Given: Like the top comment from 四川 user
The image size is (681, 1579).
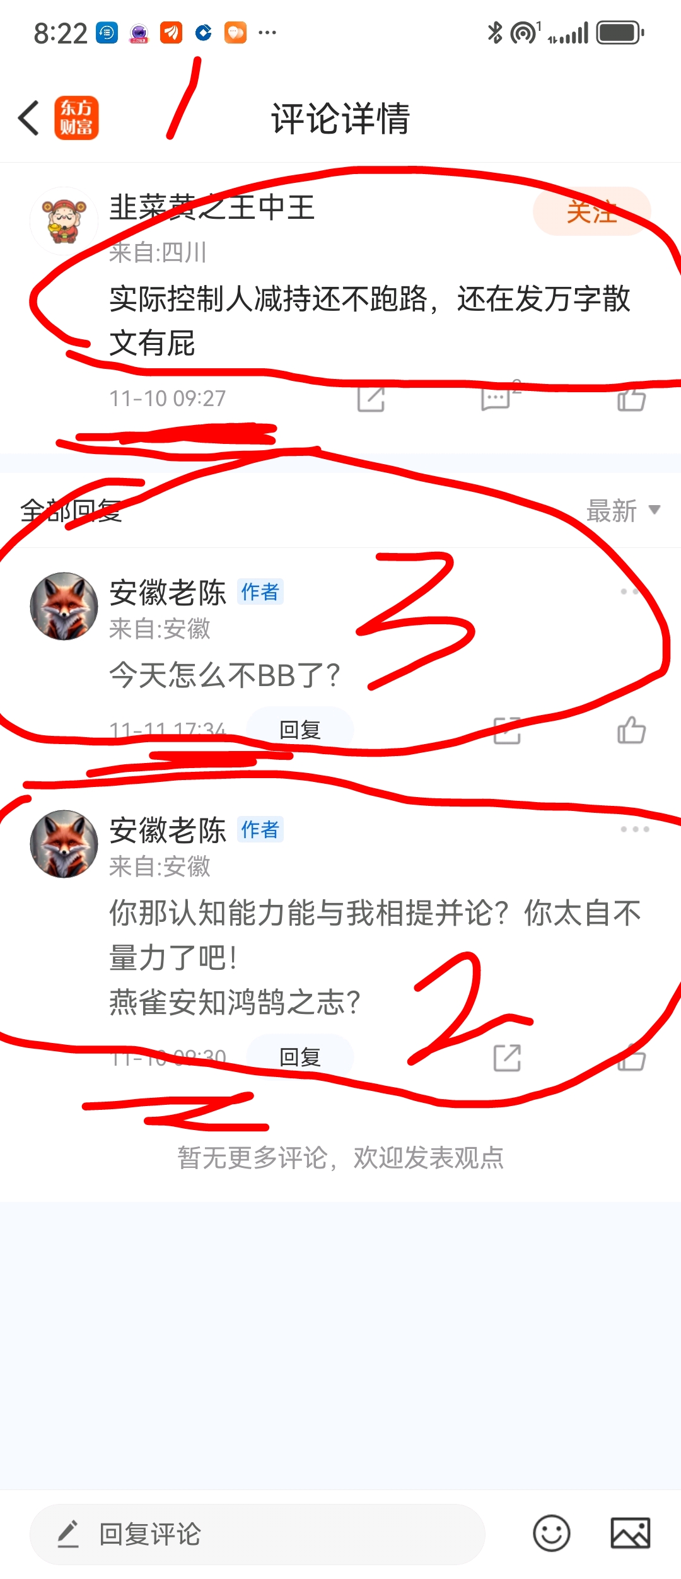Looking at the screenshot, I should point(632,399).
